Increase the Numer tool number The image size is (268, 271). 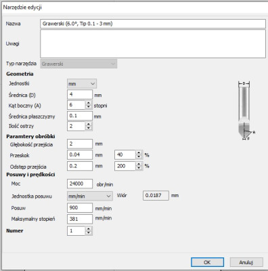(89, 229)
